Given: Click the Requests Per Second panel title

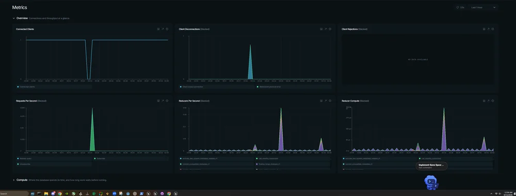Looking at the screenshot, I should click(x=26, y=101).
